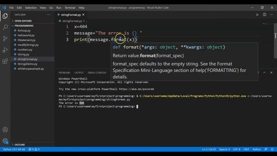Viewport: 277px width, 156px height.
Task: Open the Terminal menu
Action: (x=70, y=8)
